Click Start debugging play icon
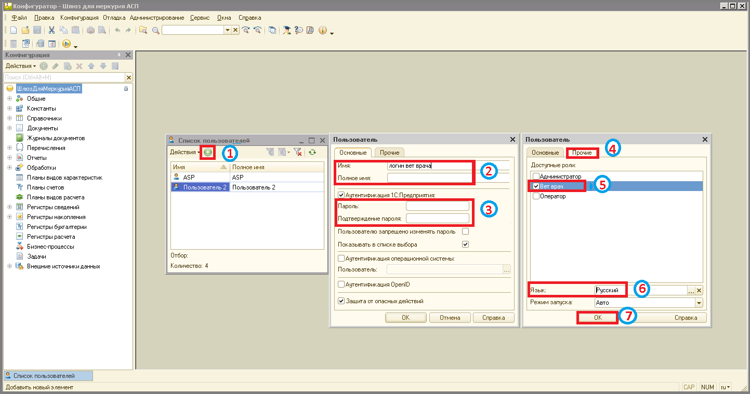Screen dimensions: 750x394 click(x=67, y=44)
